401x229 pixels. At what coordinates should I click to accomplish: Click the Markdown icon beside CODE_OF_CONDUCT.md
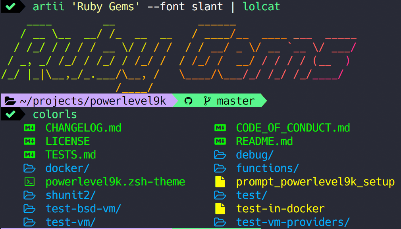point(220,128)
